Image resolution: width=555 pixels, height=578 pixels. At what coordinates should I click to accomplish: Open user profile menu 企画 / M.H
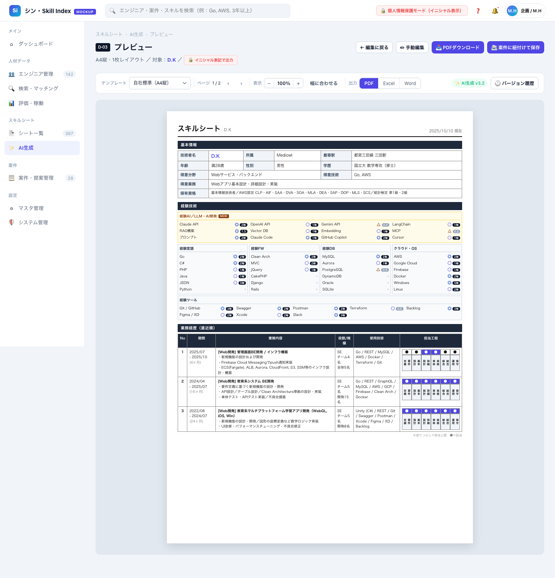tap(525, 11)
